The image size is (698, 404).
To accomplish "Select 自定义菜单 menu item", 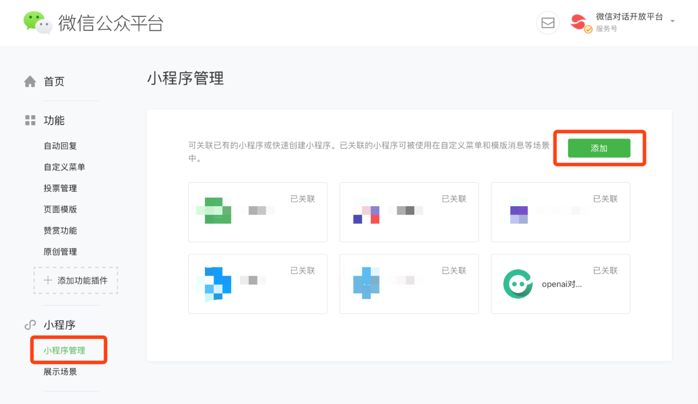I will pos(64,167).
